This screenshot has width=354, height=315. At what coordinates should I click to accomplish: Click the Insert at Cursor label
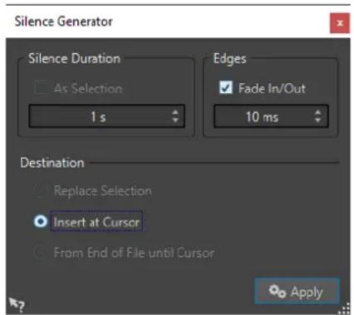[x=96, y=222]
